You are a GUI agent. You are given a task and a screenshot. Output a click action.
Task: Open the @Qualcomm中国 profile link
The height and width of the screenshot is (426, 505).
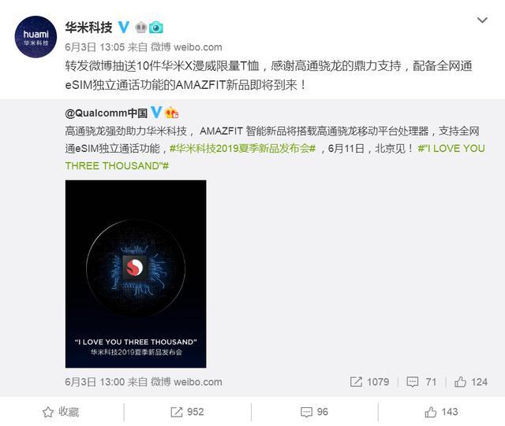point(107,113)
